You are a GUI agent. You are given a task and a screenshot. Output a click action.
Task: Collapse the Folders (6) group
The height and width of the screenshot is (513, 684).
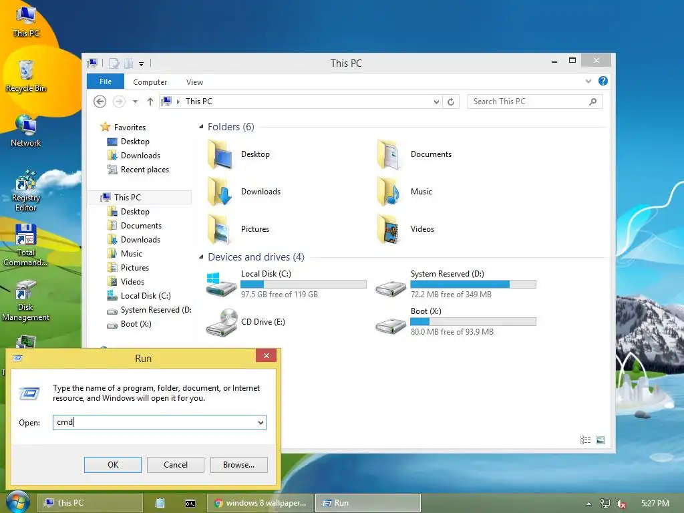[201, 127]
